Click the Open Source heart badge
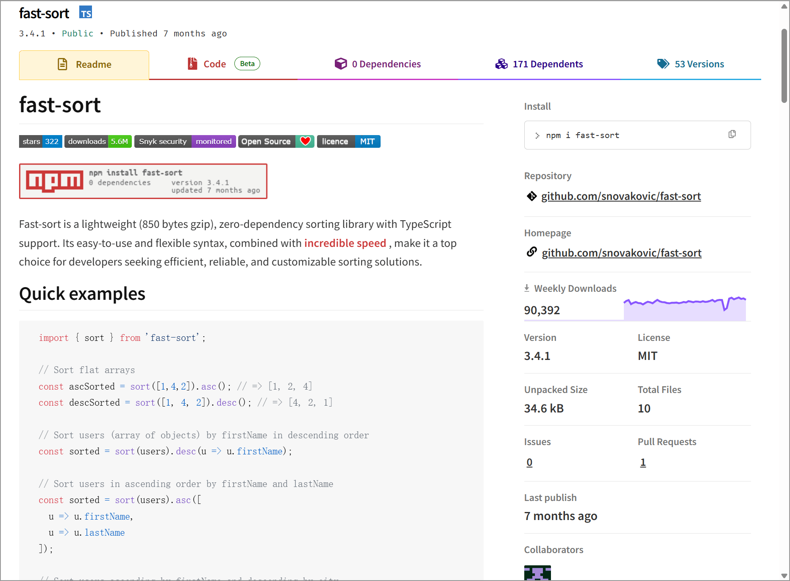This screenshot has width=790, height=581. [276, 141]
